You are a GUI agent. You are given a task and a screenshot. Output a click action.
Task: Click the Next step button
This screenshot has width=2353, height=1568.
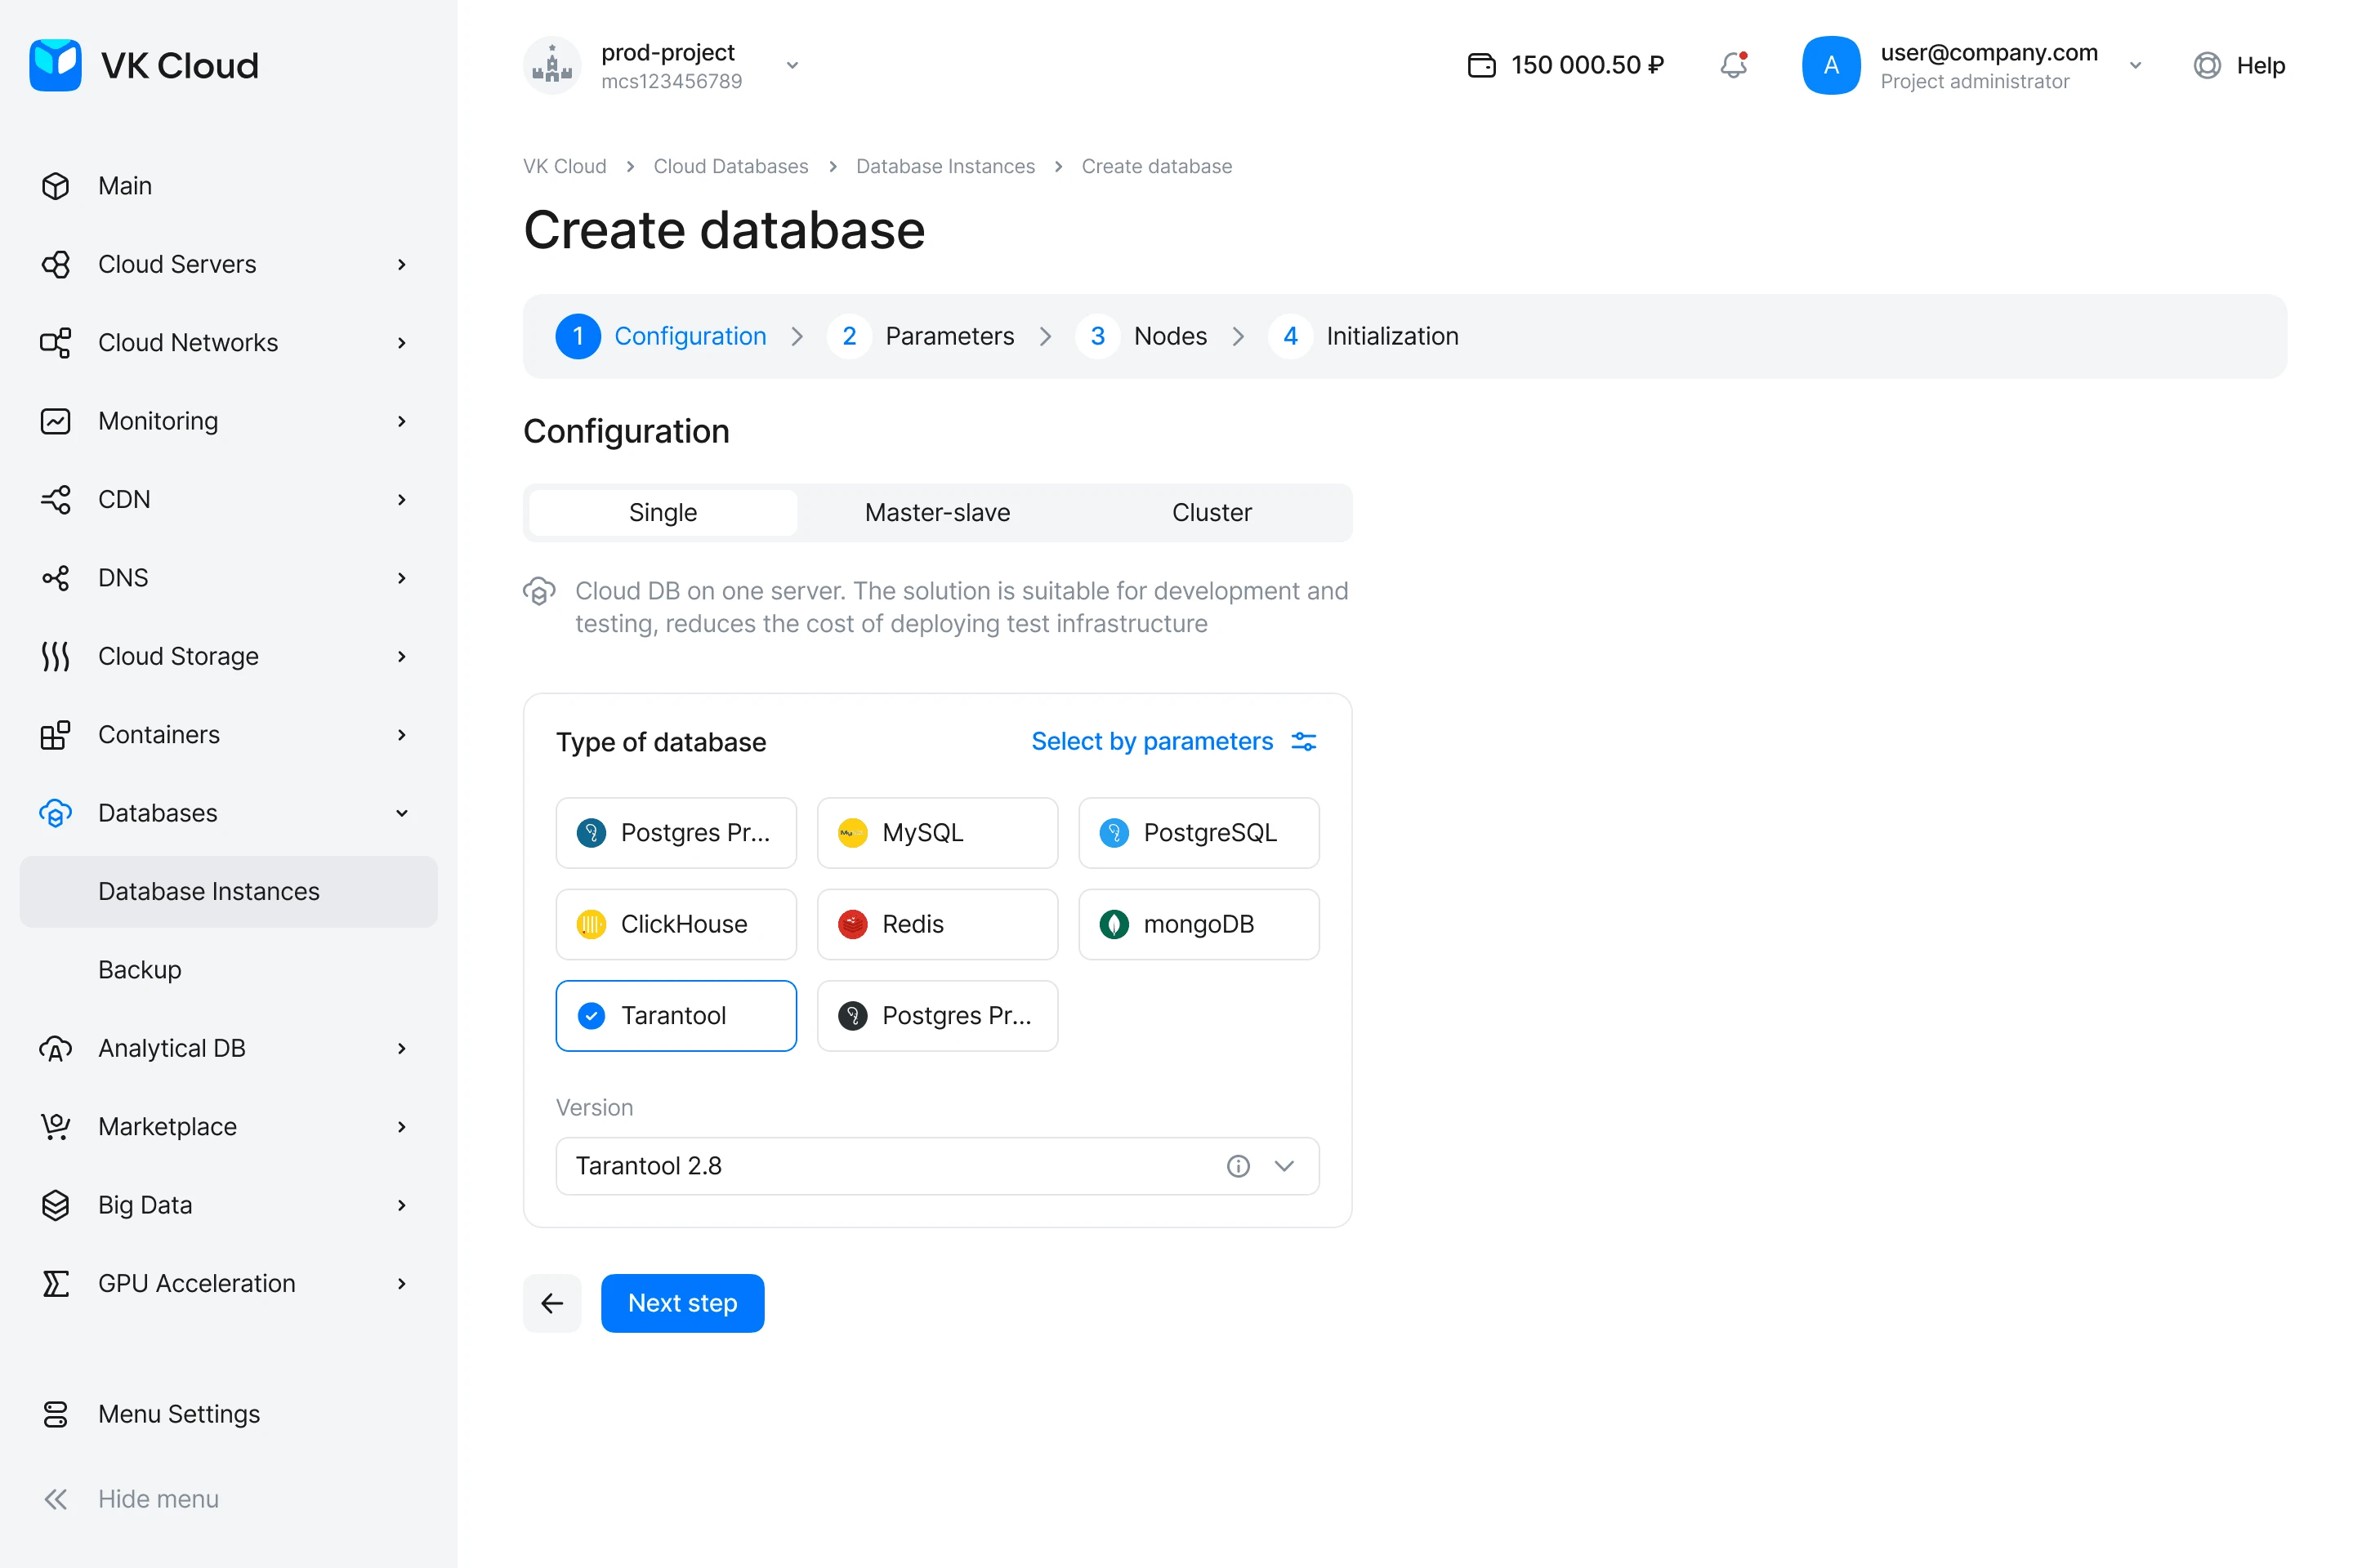(x=682, y=1303)
